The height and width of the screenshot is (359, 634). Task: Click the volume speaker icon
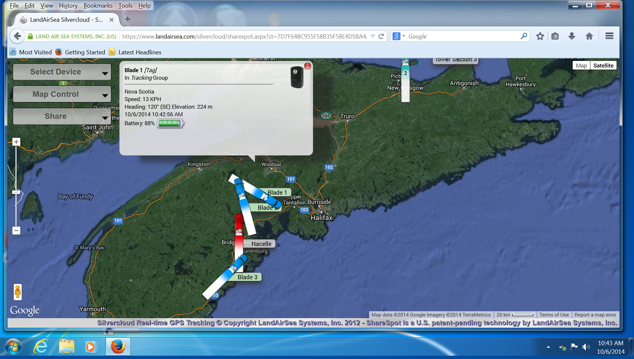tap(586, 347)
